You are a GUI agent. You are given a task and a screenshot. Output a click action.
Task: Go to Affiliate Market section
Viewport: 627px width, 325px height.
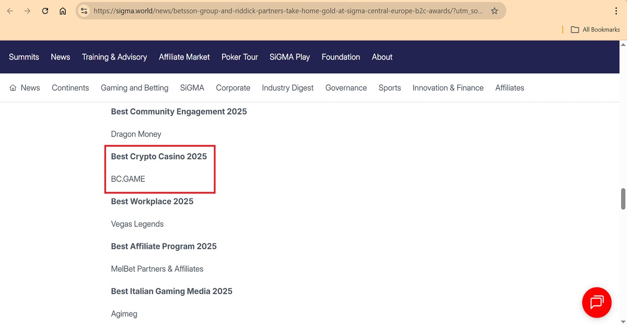[184, 57]
